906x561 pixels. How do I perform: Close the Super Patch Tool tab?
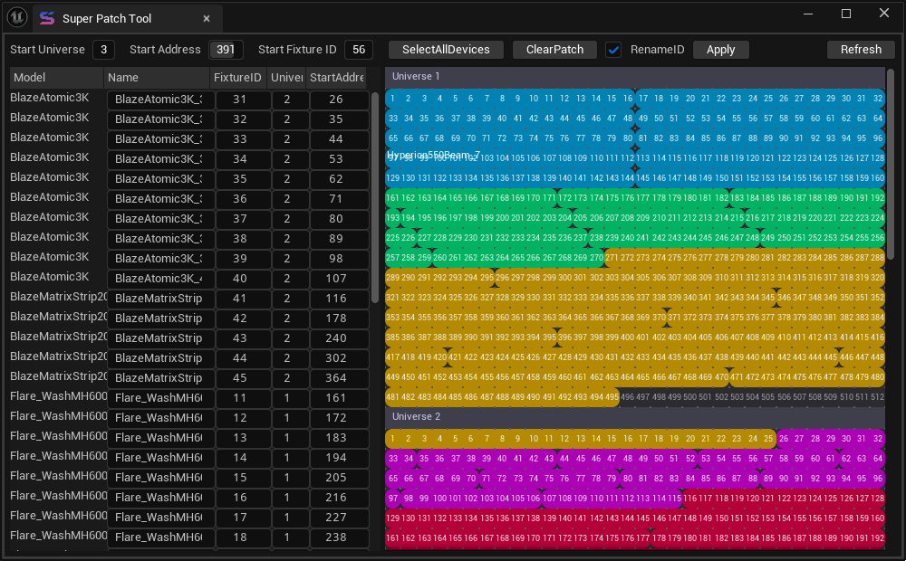[207, 18]
